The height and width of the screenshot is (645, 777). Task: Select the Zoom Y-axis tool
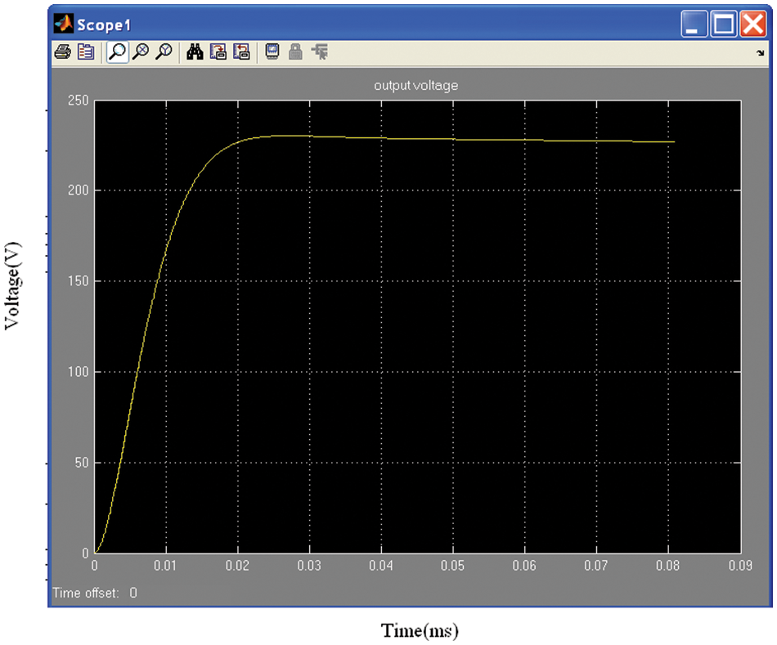(164, 53)
